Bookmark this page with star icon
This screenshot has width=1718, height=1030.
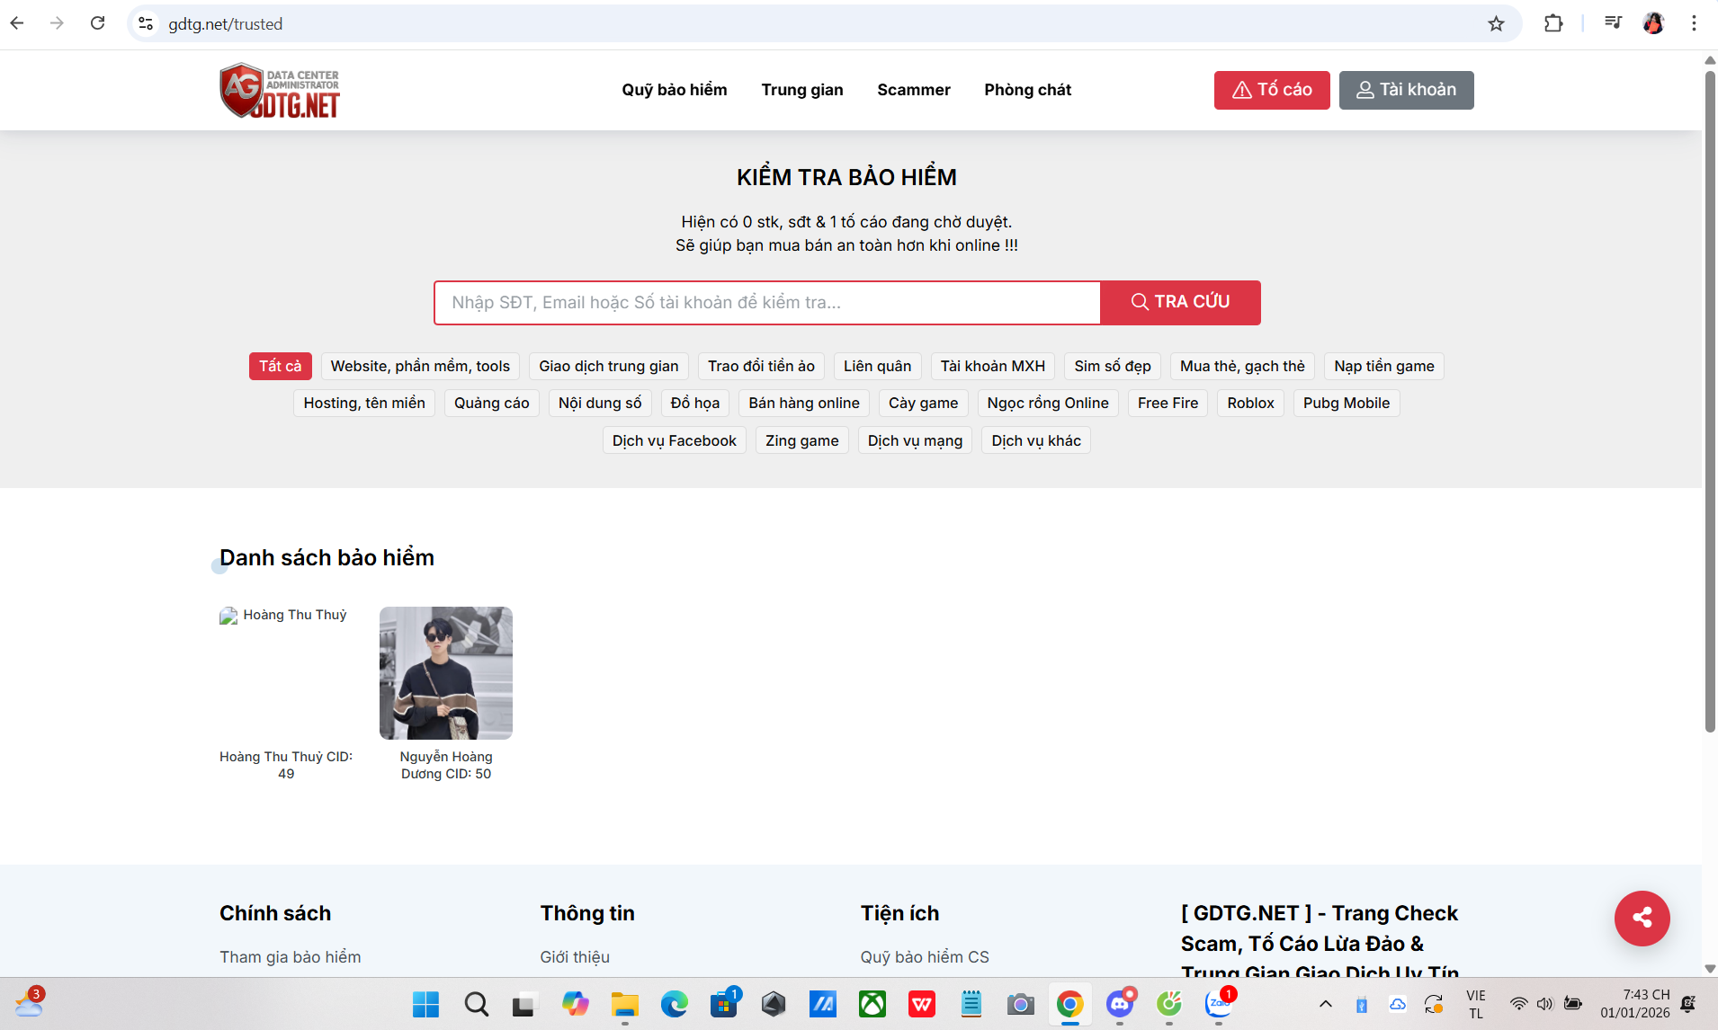tap(1496, 24)
